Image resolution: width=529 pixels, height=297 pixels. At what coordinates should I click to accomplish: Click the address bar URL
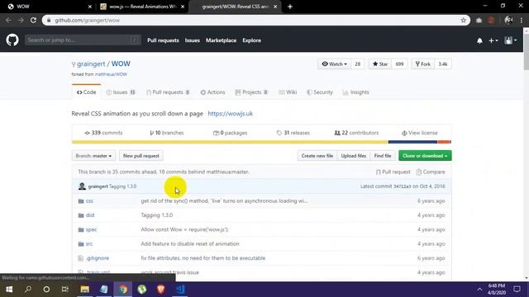[x=87, y=20]
